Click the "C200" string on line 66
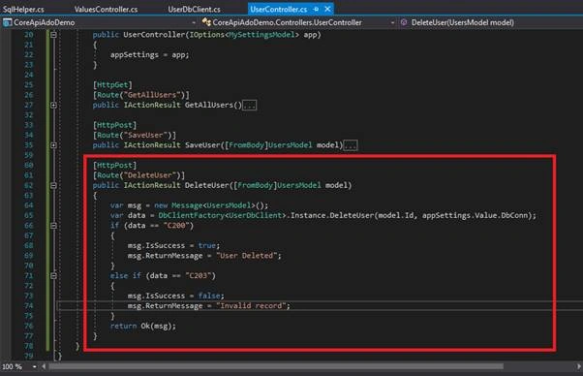Screen dimensions: 583x376 coord(176,226)
